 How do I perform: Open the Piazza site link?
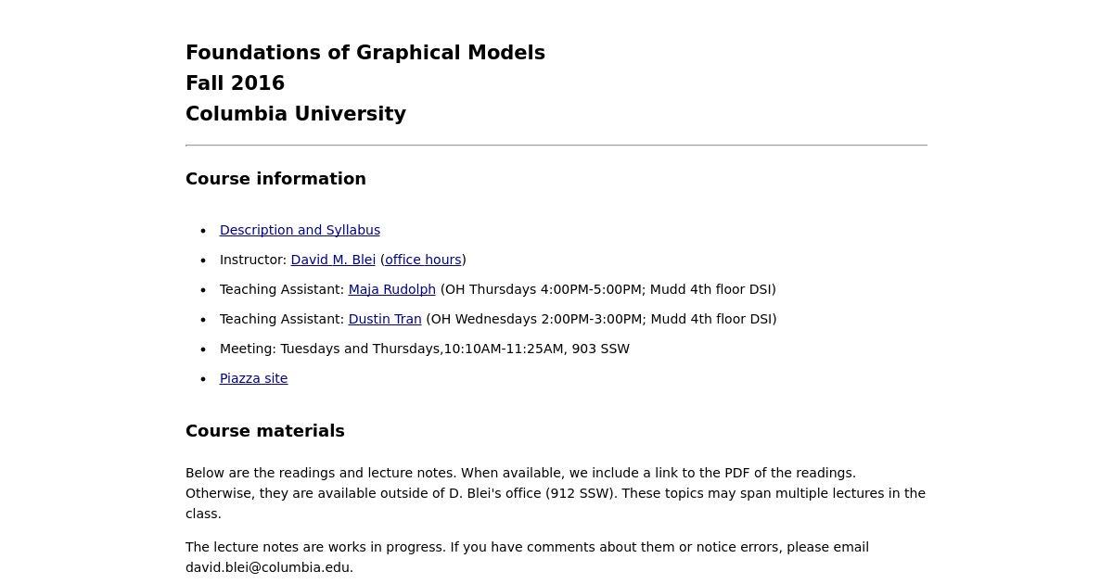(253, 378)
